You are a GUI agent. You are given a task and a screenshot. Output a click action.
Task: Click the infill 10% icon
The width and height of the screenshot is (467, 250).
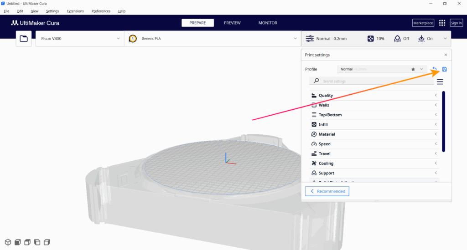pyautogui.click(x=370, y=39)
